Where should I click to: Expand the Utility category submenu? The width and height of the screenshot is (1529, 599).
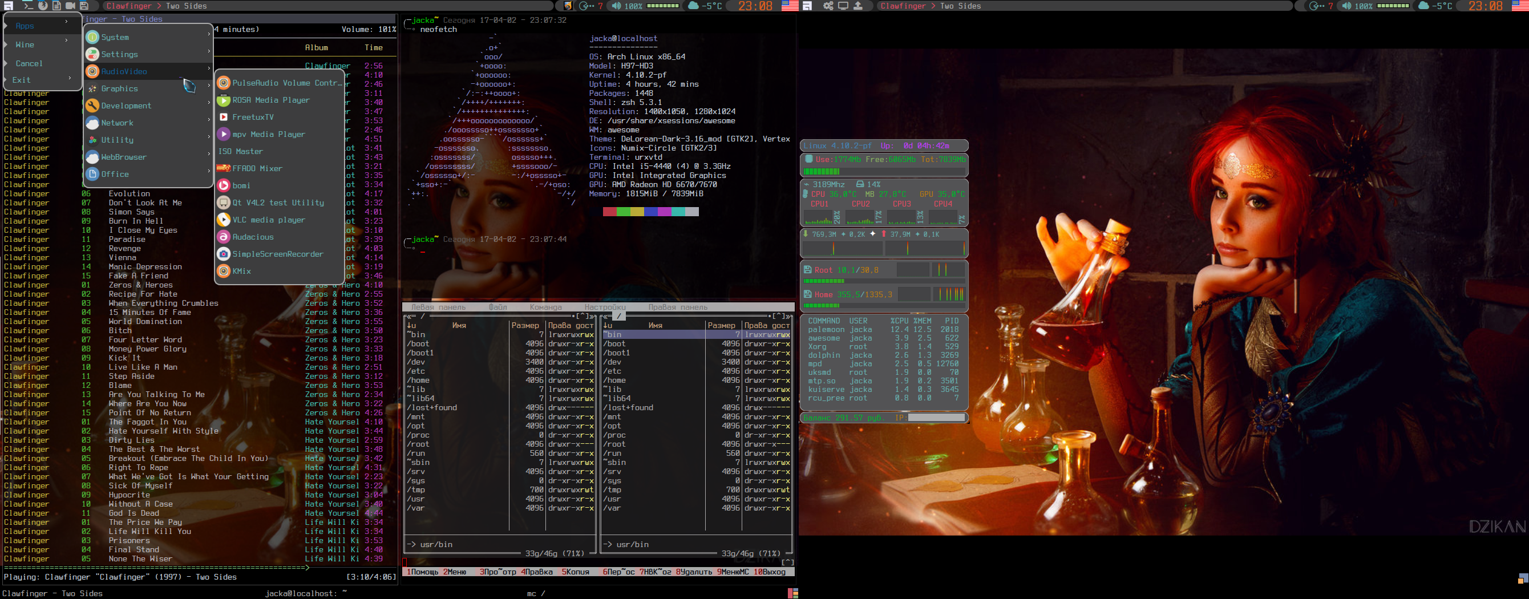[x=148, y=140]
